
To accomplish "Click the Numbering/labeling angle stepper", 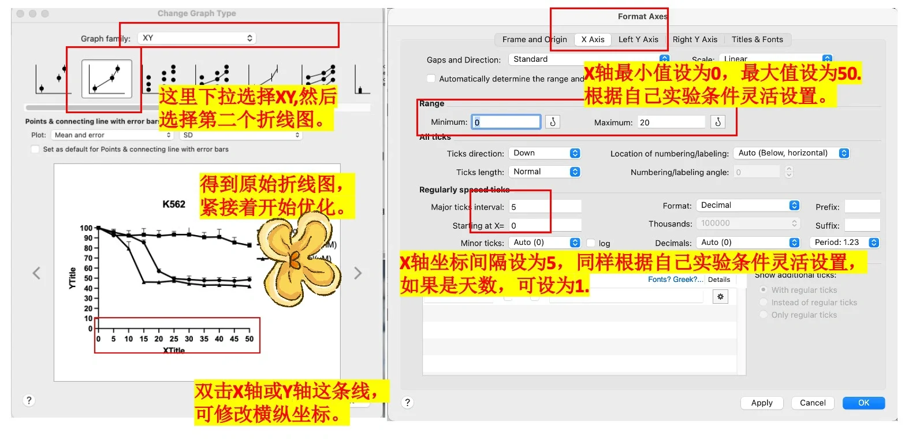I will [789, 172].
